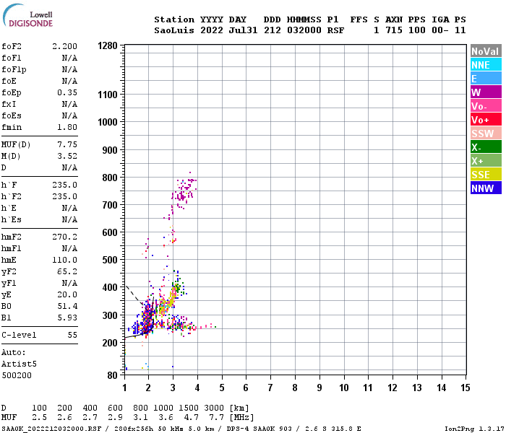Click the foF1 N/A entry
This screenshot has width=506, height=433.
pos(39,58)
